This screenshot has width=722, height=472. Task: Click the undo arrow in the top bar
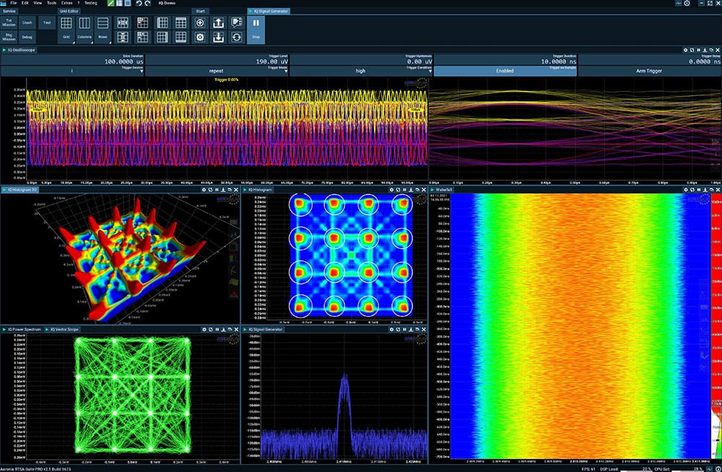coord(139,4)
